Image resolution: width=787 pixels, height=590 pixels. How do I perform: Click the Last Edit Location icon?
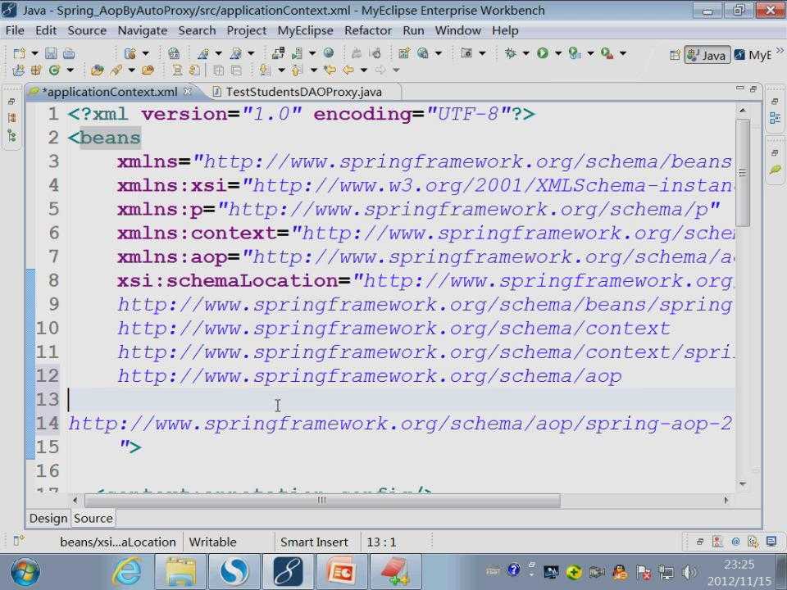(330, 70)
